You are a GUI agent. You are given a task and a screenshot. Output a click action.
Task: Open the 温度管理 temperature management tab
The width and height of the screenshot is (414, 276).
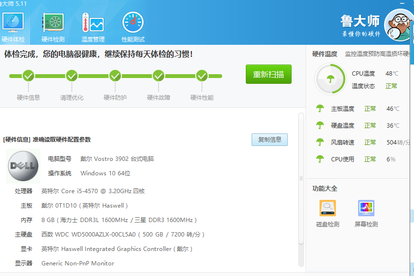[93, 27]
